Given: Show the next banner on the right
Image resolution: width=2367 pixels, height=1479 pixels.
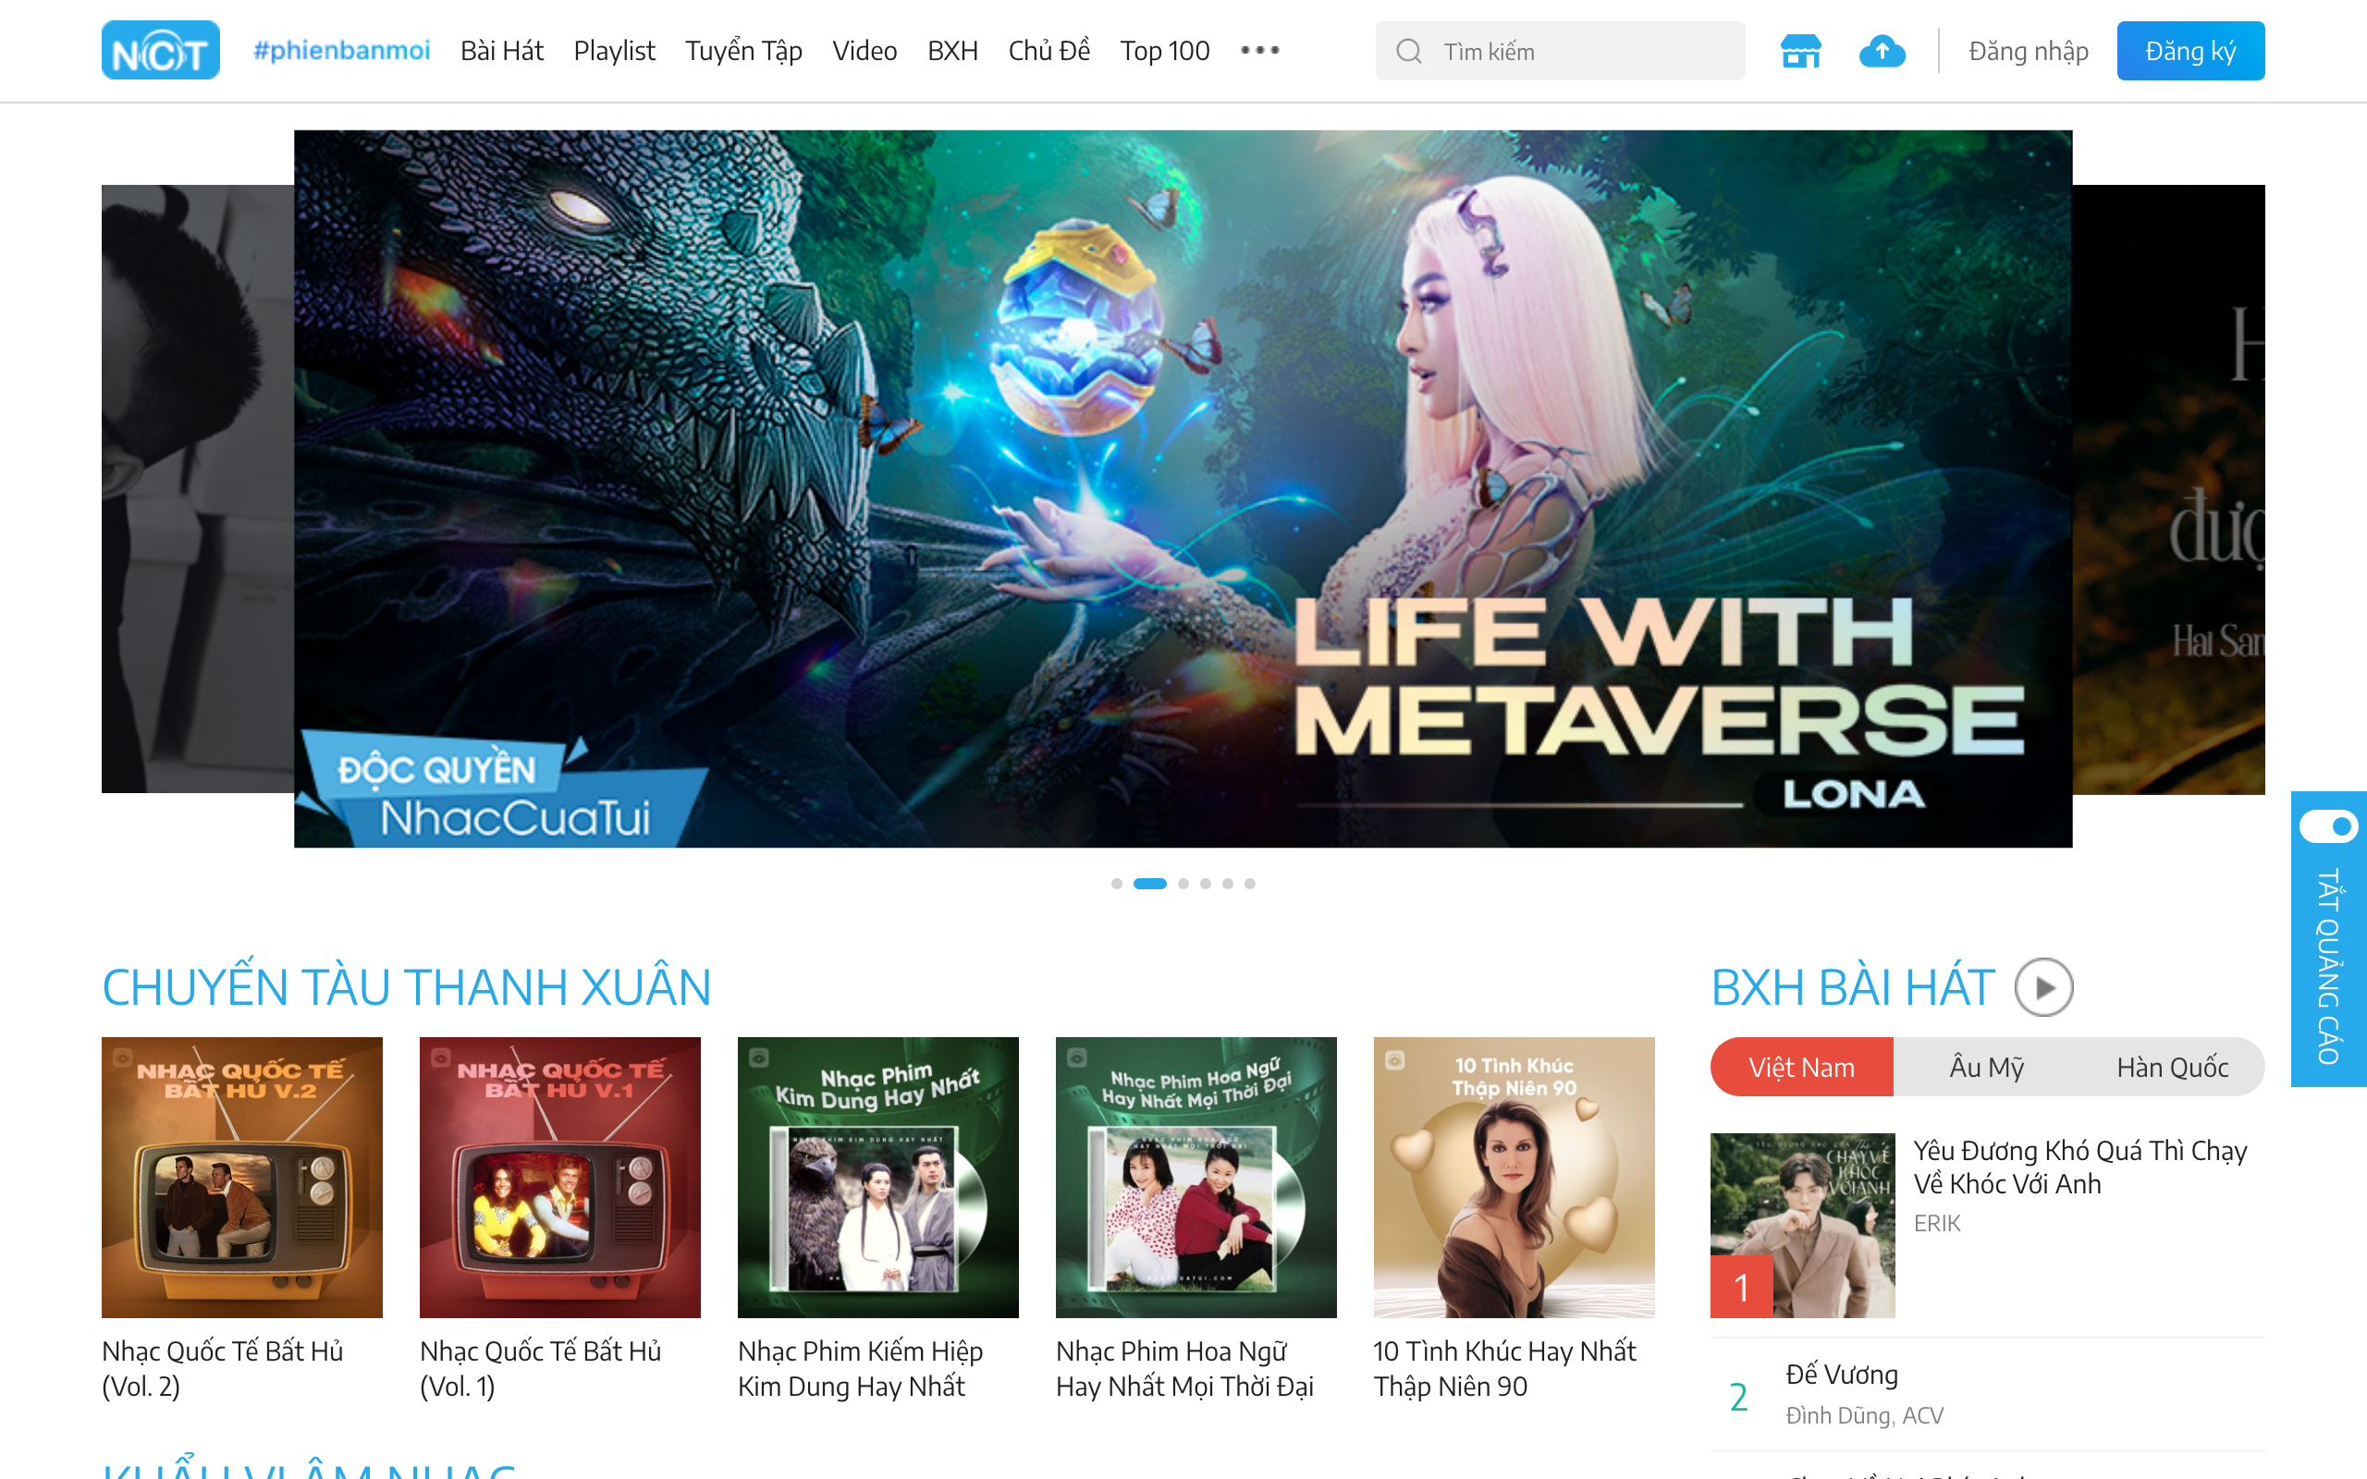Looking at the screenshot, I should pyautogui.click(x=2168, y=489).
